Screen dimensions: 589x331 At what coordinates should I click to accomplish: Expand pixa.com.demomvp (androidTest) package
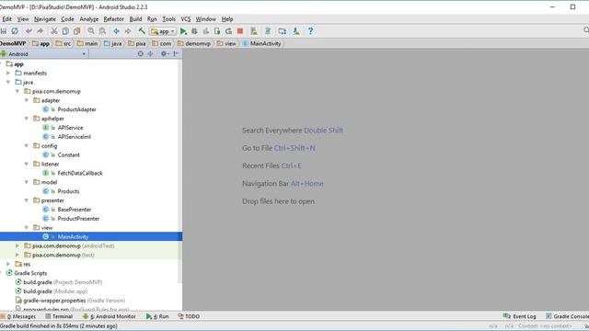coord(17,245)
